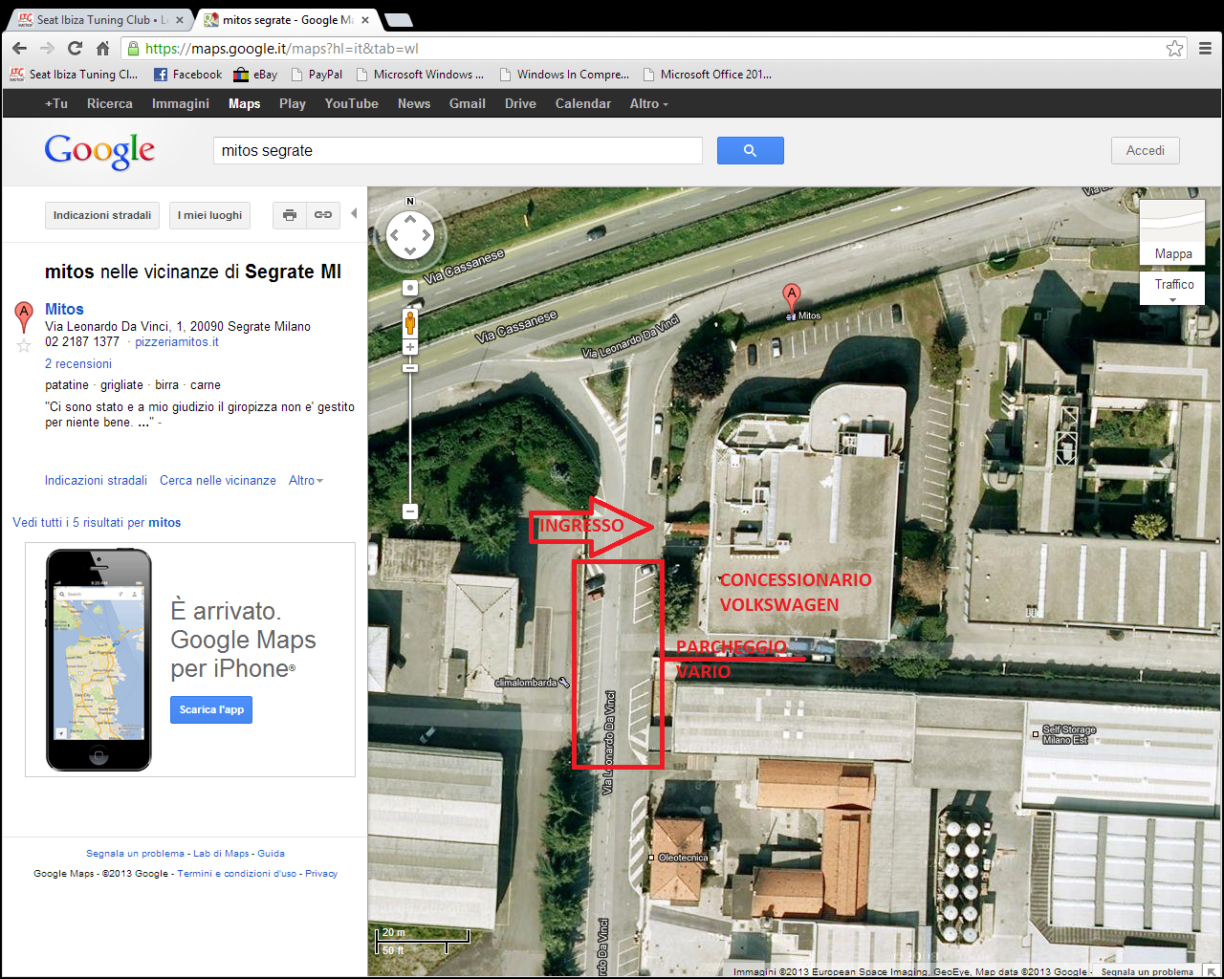Pan the map north
Viewport: 1224px width, 979px height.
410,219
